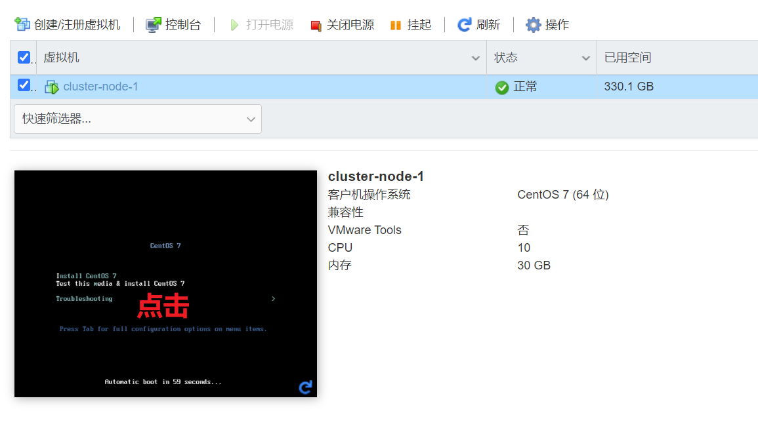The height and width of the screenshot is (430, 758).
Task: Sort by 状态 column header
Action: pos(505,58)
